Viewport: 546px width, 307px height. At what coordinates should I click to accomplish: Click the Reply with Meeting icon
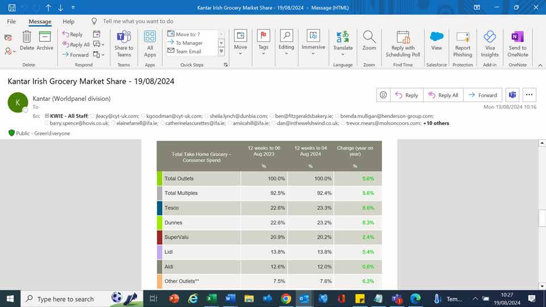pyautogui.click(x=97, y=34)
